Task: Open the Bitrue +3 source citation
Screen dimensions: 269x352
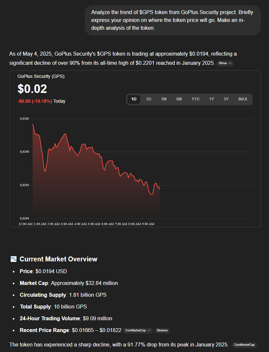Action: [x=225, y=63]
